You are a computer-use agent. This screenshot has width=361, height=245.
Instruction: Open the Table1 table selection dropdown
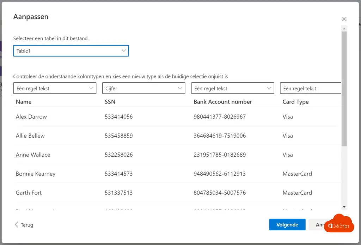pos(71,51)
